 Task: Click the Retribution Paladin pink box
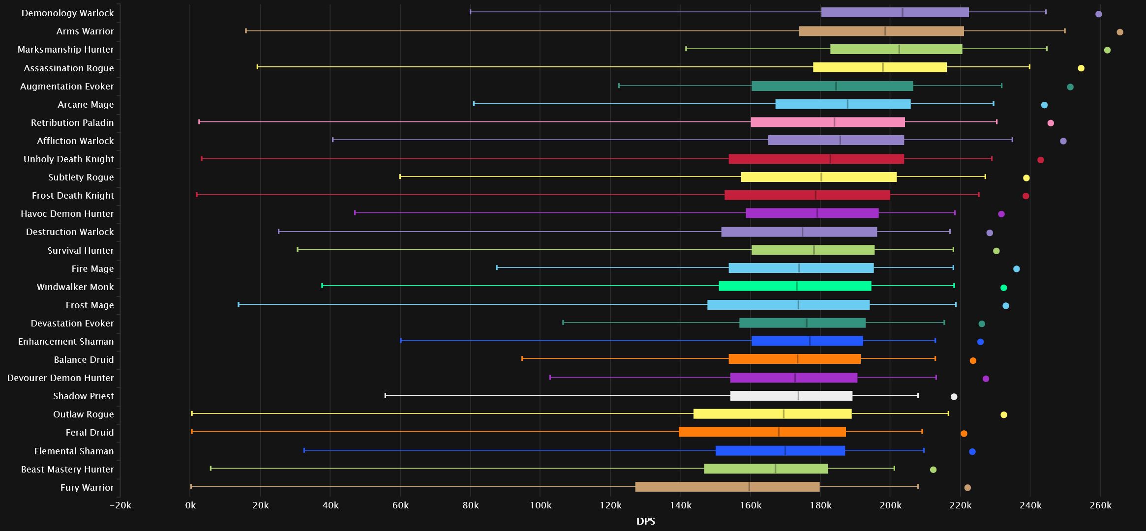(828, 122)
